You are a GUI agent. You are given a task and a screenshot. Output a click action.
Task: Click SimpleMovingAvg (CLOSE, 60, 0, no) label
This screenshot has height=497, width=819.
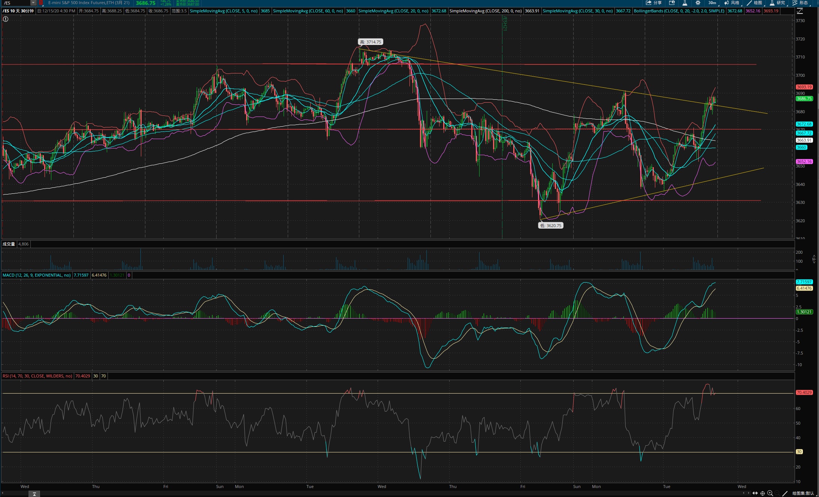pyautogui.click(x=308, y=11)
